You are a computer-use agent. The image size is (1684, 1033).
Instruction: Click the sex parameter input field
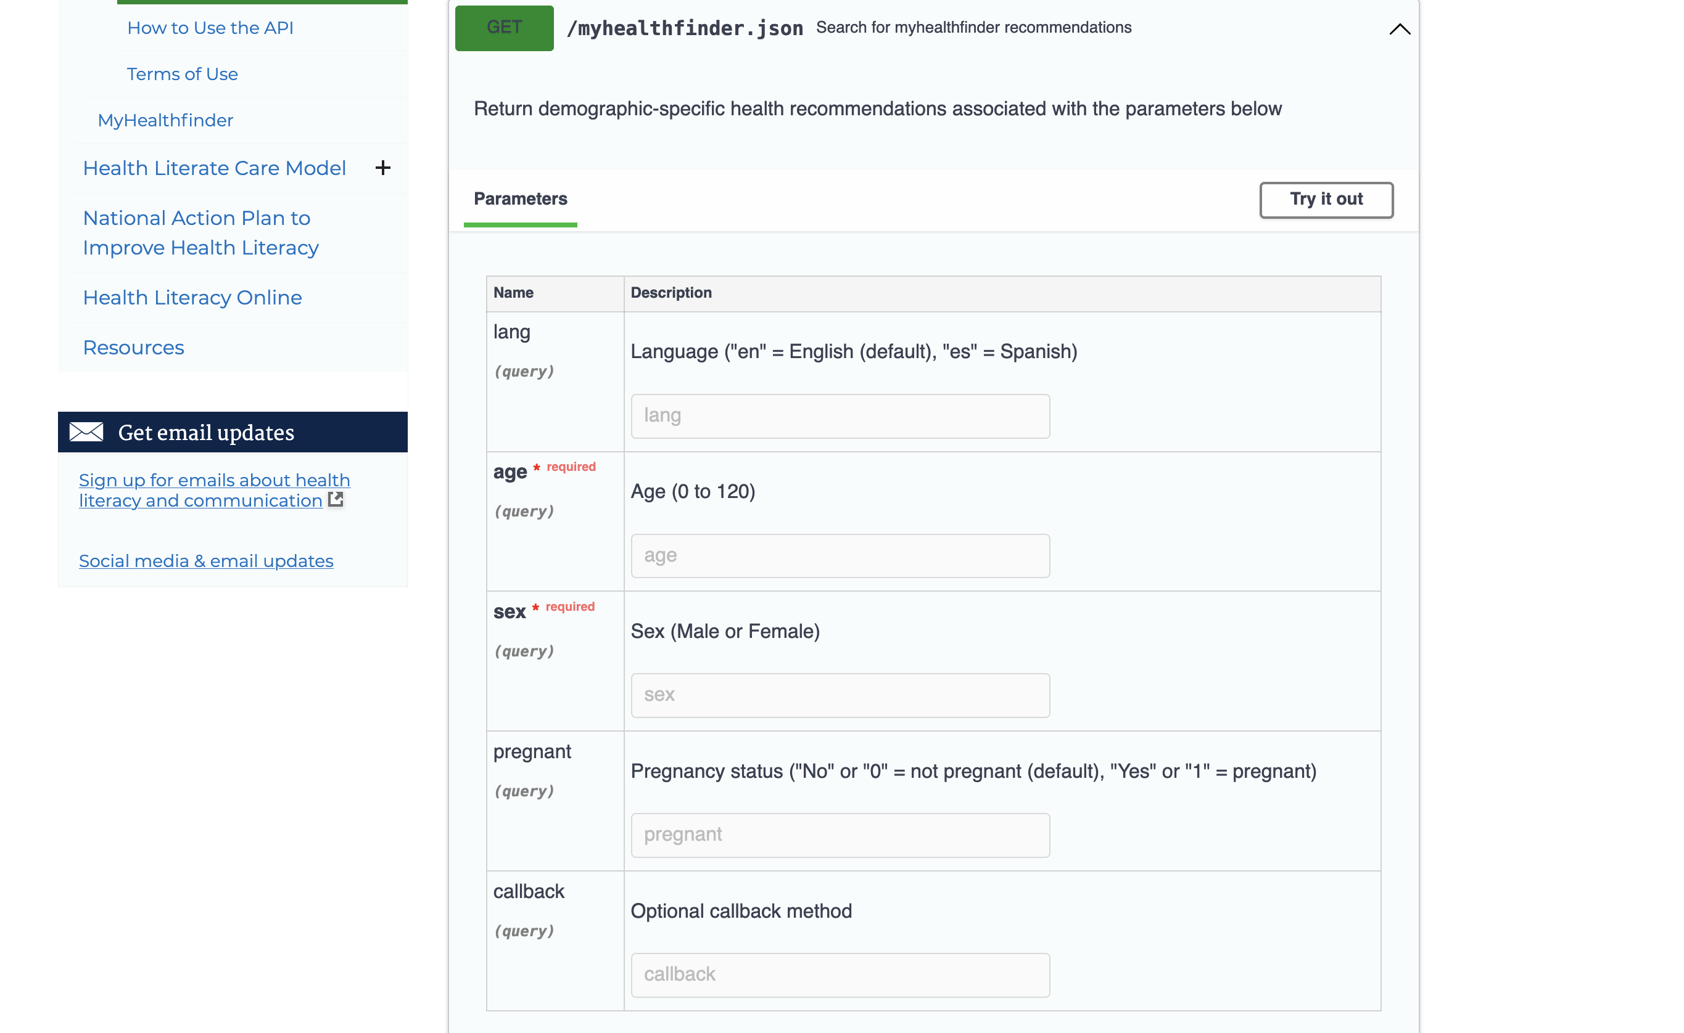click(x=840, y=695)
